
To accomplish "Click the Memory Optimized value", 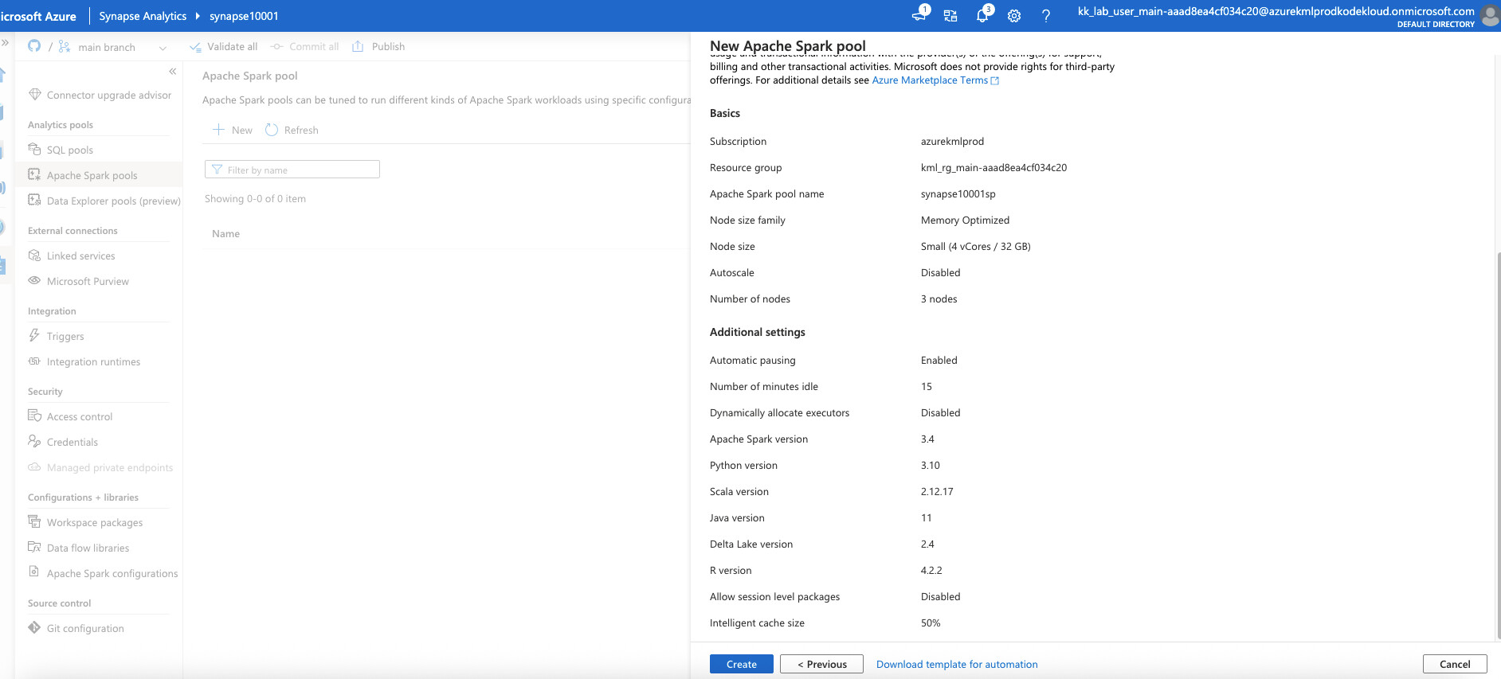I will (965, 220).
